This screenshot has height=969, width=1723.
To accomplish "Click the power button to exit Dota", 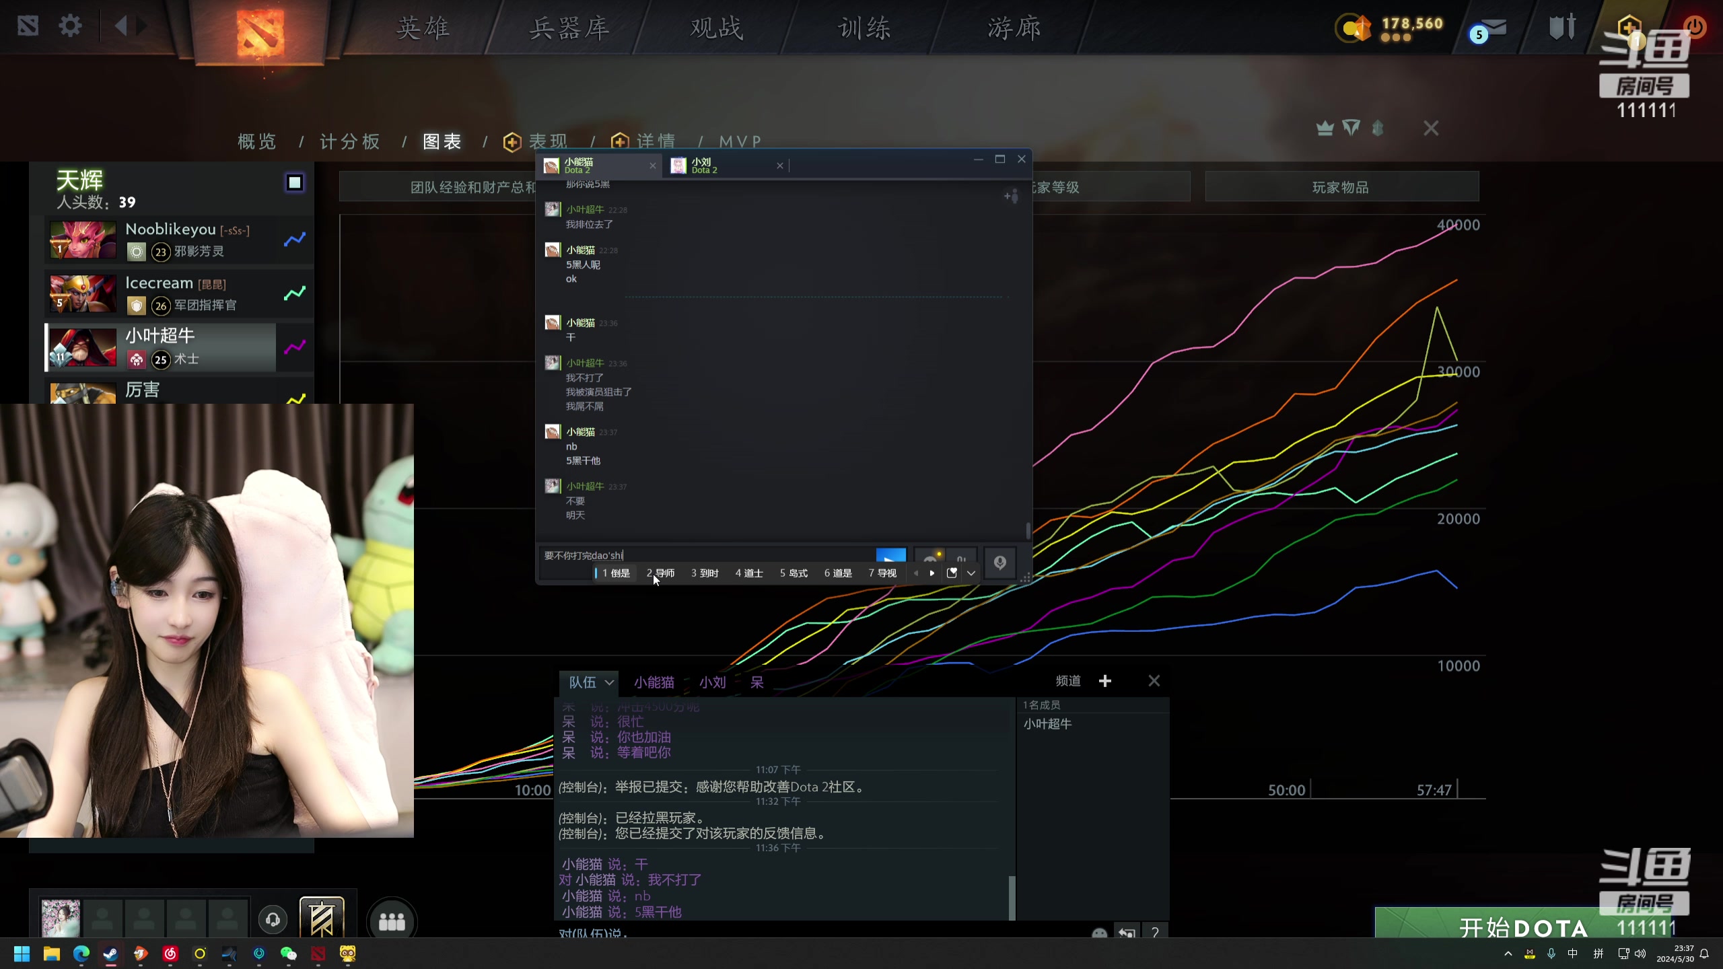I will click(x=1697, y=27).
